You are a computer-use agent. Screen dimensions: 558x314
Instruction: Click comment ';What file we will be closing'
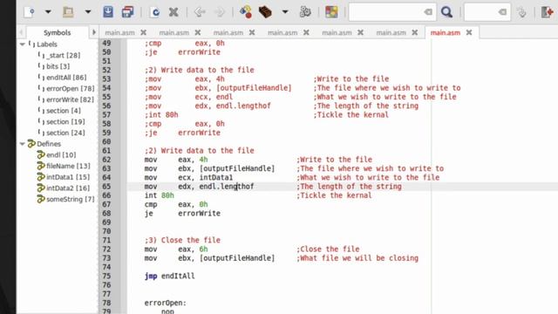(x=357, y=258)
